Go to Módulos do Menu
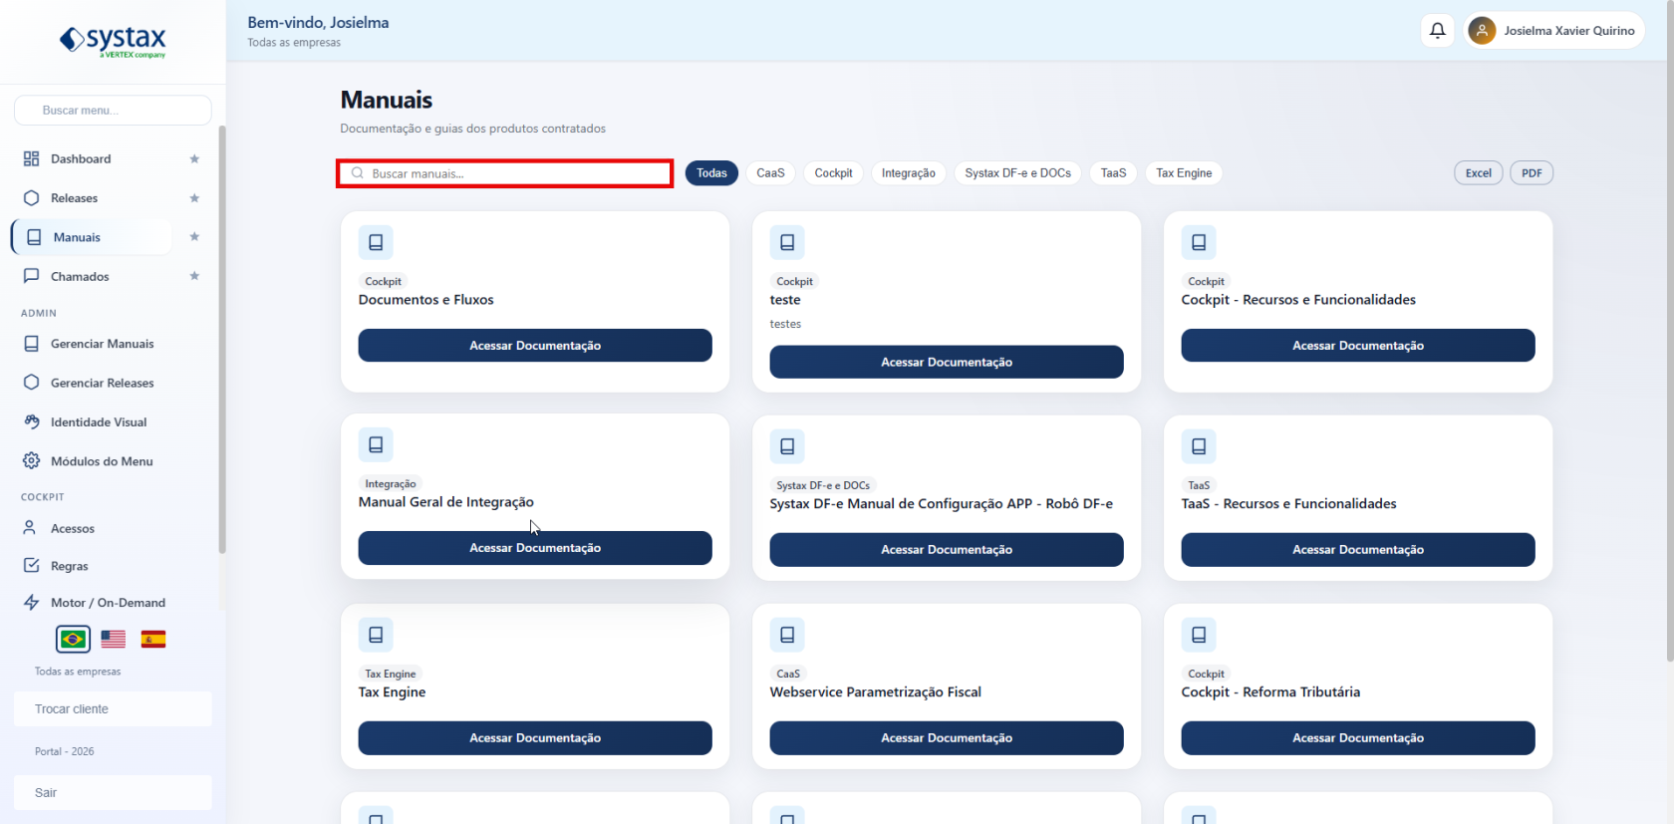1674x824 pixels. pyautogui.click(x=102, y=461)
